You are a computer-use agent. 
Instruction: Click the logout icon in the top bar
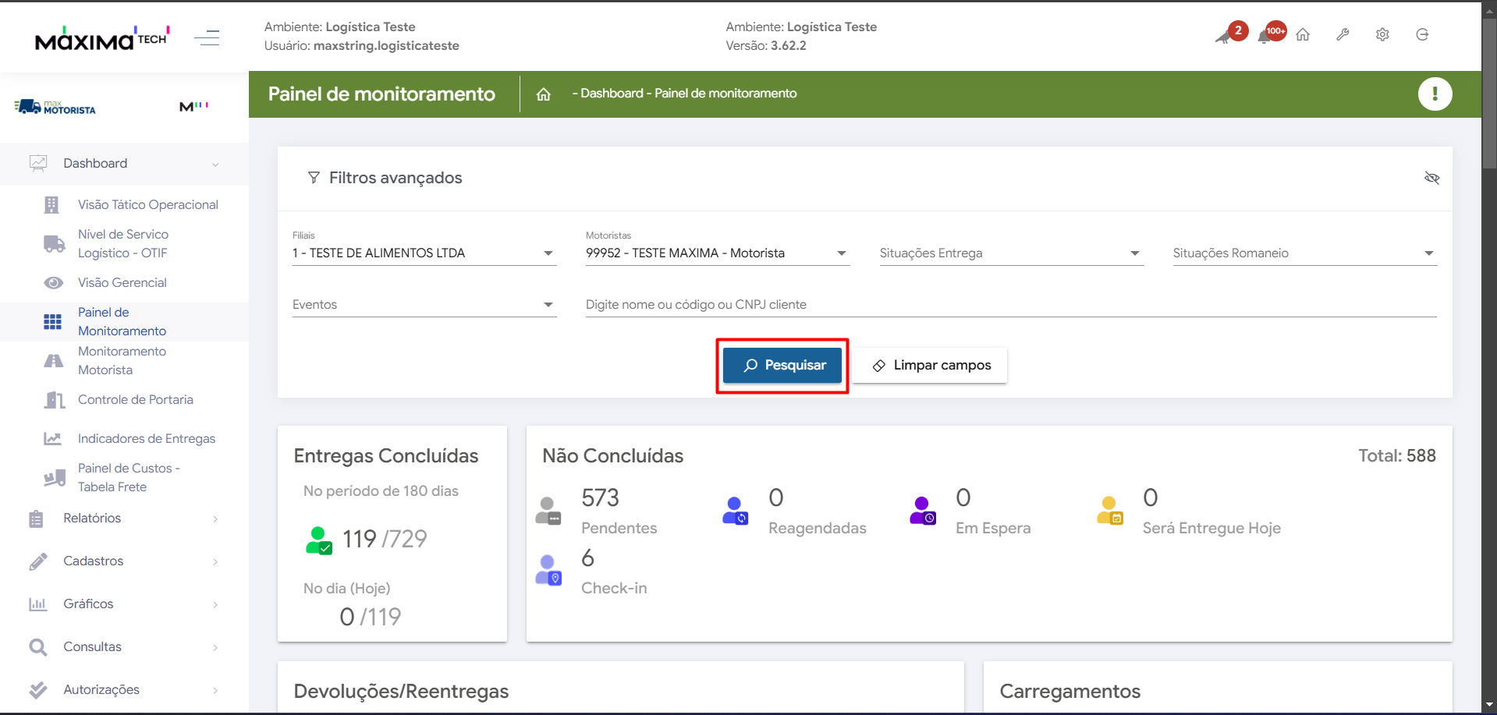[1422, 35]
